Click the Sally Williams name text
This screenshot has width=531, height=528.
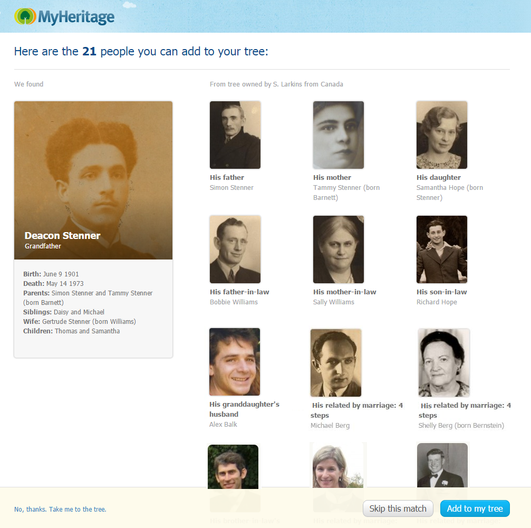334,302
